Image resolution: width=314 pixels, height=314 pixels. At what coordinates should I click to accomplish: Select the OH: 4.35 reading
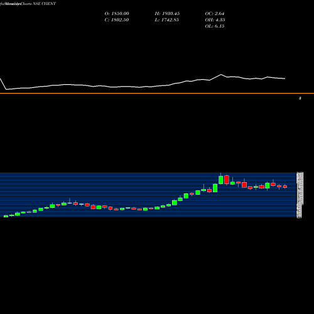click(215, 20)
